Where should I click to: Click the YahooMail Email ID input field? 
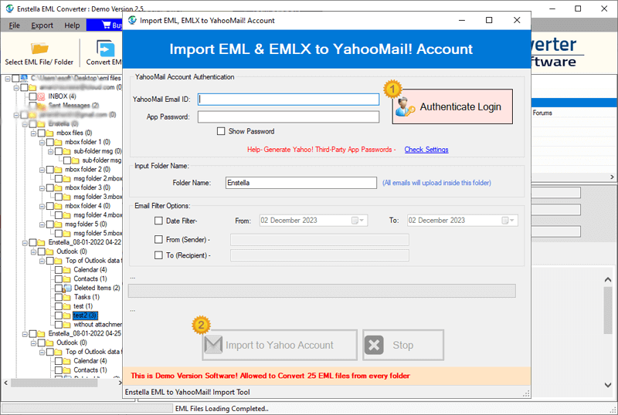[x=288, y=100]
